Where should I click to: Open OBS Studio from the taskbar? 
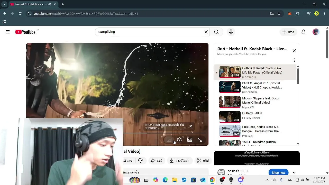click(222, 180)
